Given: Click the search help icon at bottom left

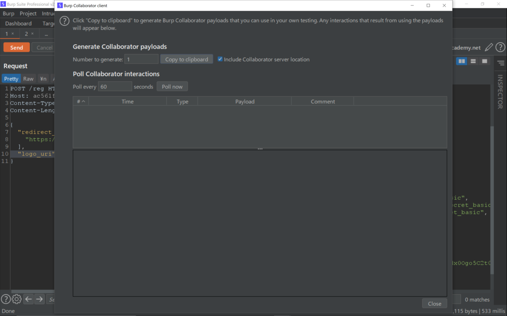Looking at the screenshot, I should pyautogui.click(x=5, y=299).
